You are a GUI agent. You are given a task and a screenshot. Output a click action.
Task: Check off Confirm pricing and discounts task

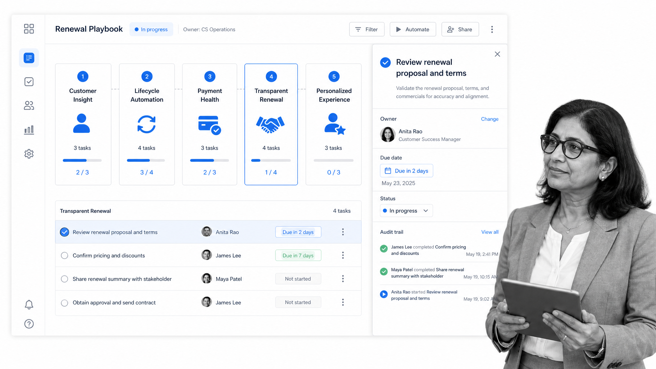tap(64, 255)
